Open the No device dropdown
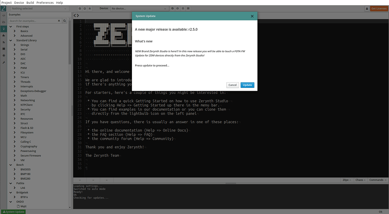 139,8
